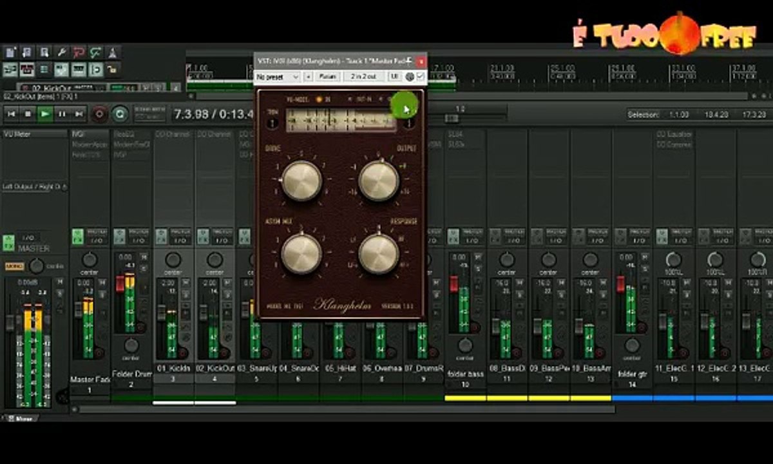Go to start of project

[11, 114]
